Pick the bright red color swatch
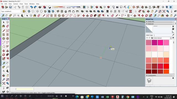Screen dimensions: 177x99 coord(166,66)
